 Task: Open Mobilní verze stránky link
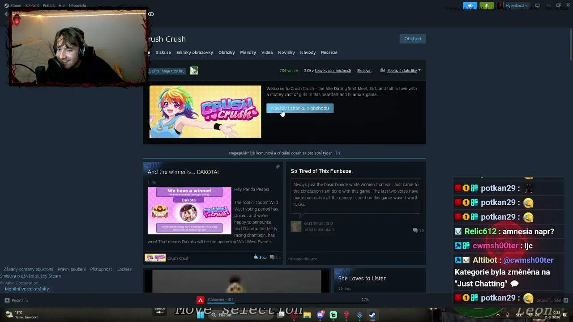tap(27, 289)
